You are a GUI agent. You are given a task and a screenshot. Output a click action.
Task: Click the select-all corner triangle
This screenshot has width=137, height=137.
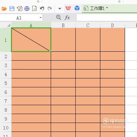click(9, 25)
